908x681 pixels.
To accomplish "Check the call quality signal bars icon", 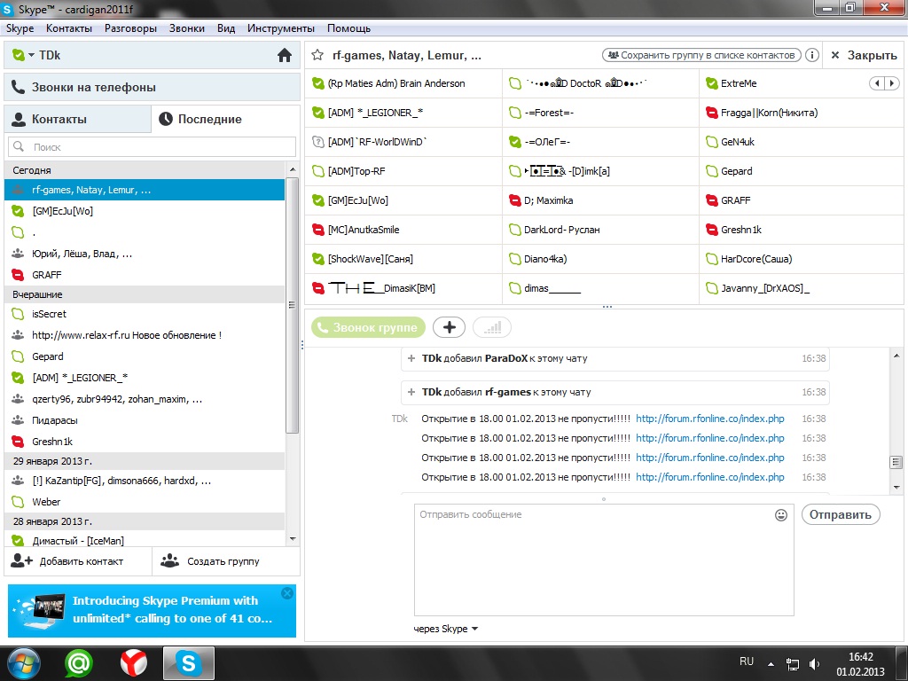I will point(492,327).
